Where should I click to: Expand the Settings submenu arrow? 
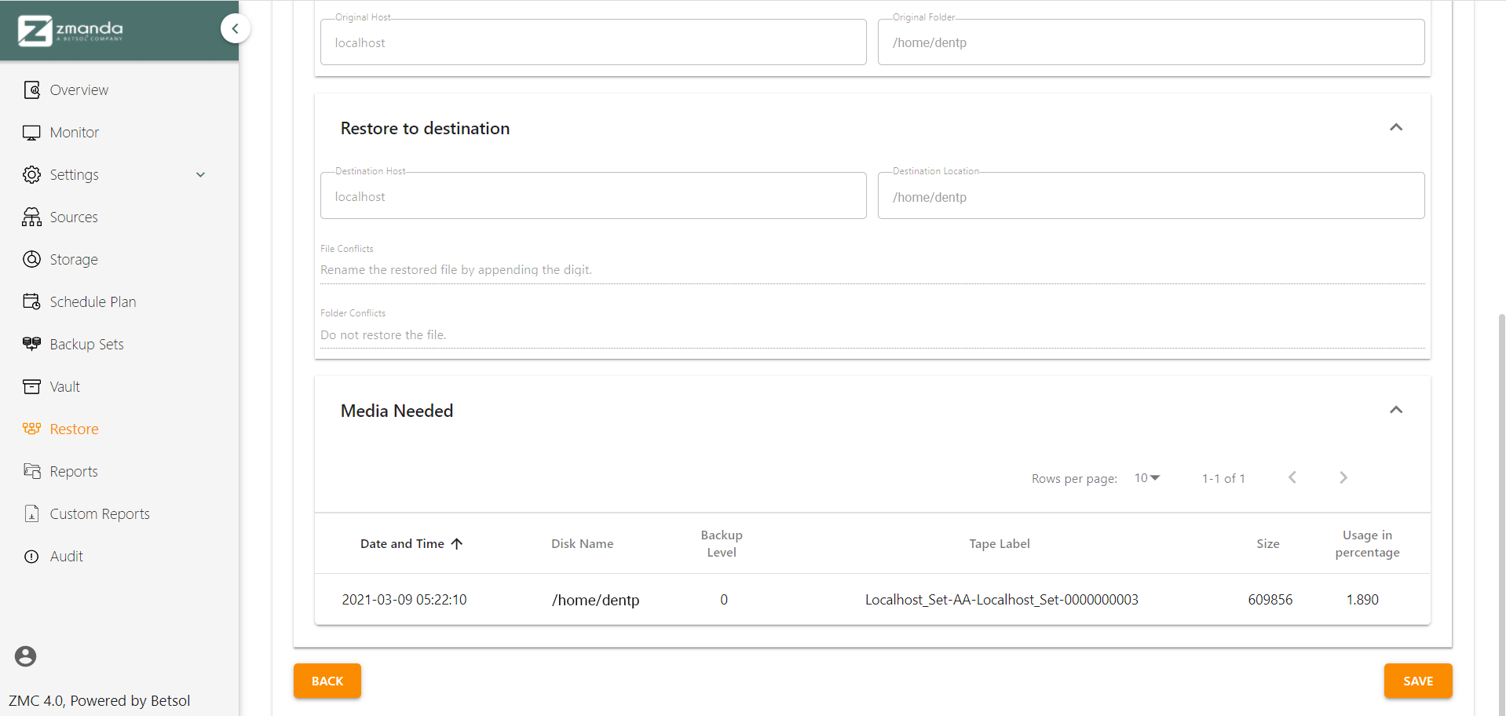coord(200,174)
